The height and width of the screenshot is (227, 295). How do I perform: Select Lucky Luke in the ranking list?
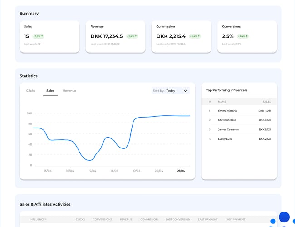tap(225, 139)
